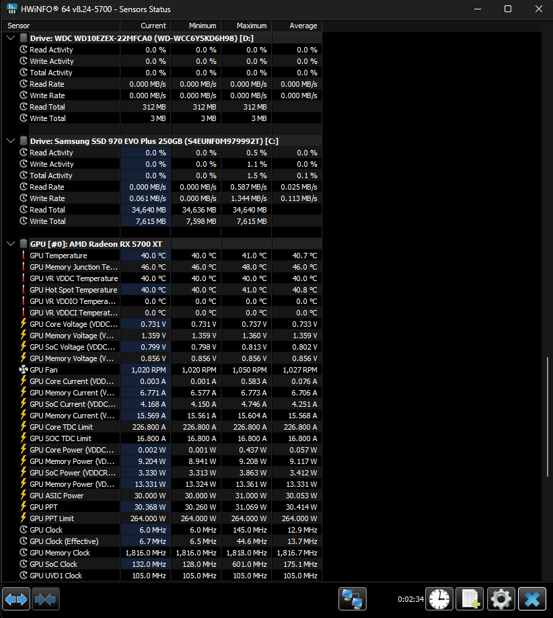
Task: Select the GPU VR VDDC Temperature row
Action: (170, 278)
